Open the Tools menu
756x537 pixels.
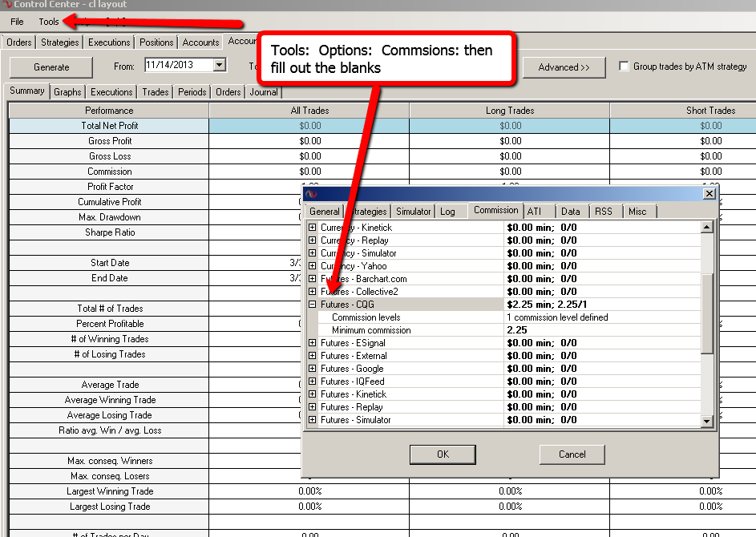pyautogui.click(x=49, y=22)
